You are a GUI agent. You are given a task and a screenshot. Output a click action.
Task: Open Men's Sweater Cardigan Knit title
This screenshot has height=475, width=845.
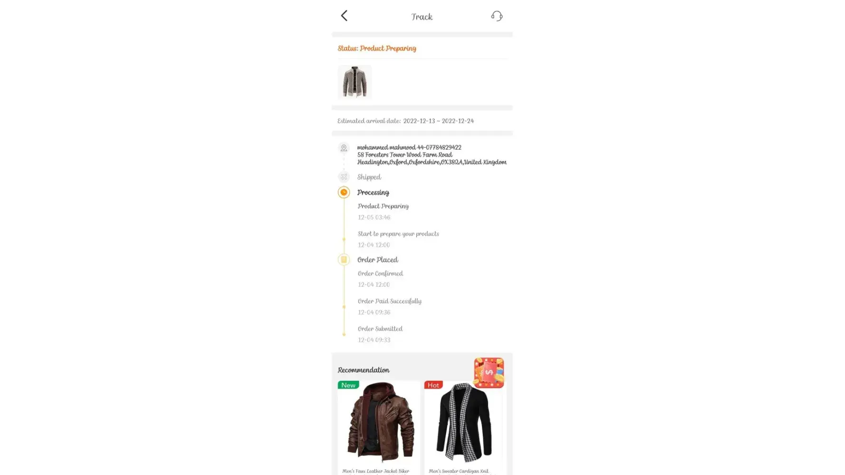point(459,471)
